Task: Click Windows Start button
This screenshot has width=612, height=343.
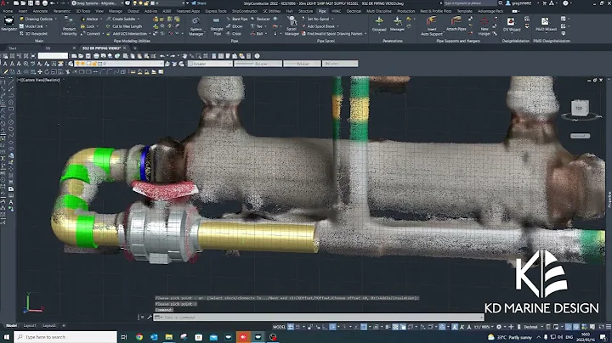Action: click(7, 337)
